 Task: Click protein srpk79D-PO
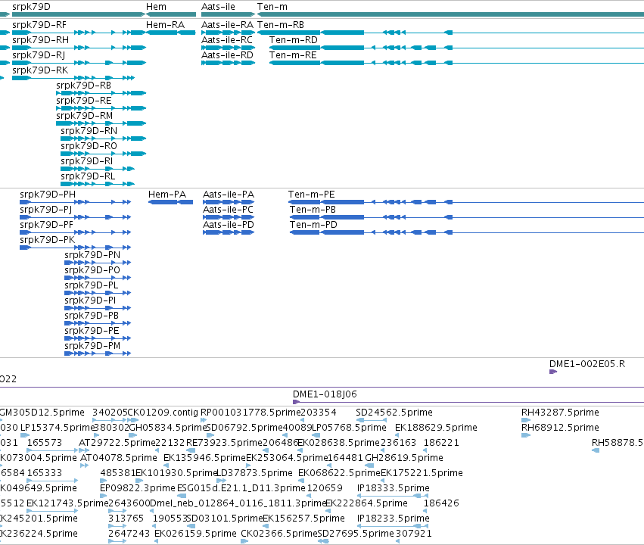pos(92,270)
